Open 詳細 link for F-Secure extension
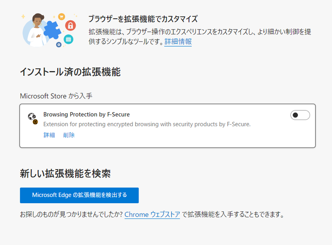This screenshot has height=245, width=332. 49,135
